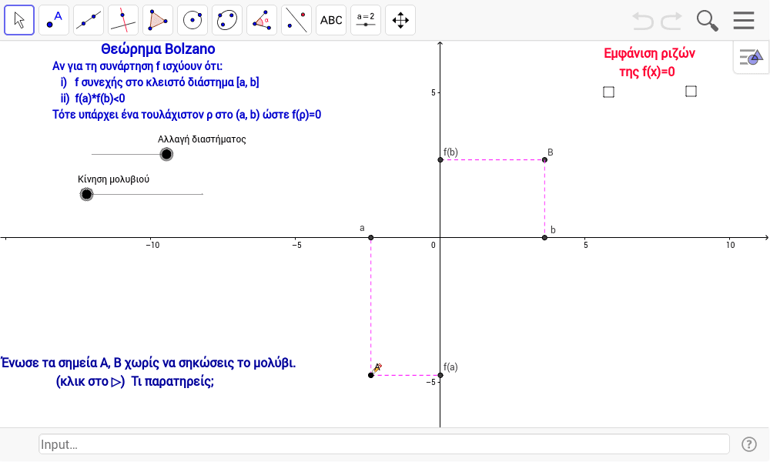The width and height of the screenshot is (770, 462).
Task: Open the search magnifier
Action: 707,21
